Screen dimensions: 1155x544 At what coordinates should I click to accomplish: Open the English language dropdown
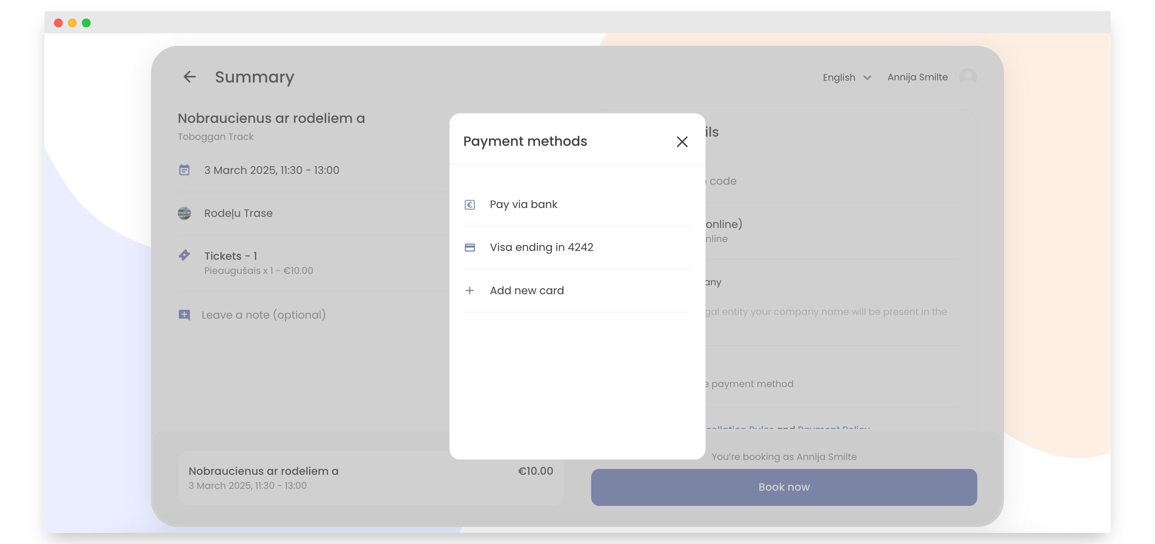tap(846, 77)
